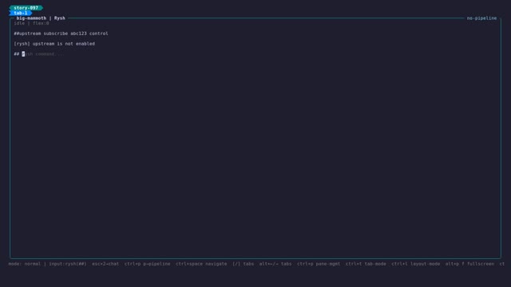Click the [/] tabs hint
Screen dimensions: 511x287
pos(243,264)
